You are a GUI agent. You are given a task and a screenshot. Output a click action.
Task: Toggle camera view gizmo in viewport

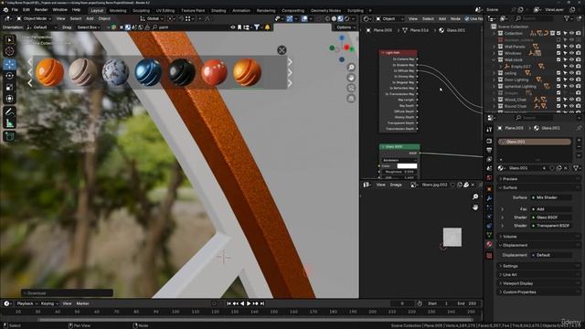coord(351,88)
